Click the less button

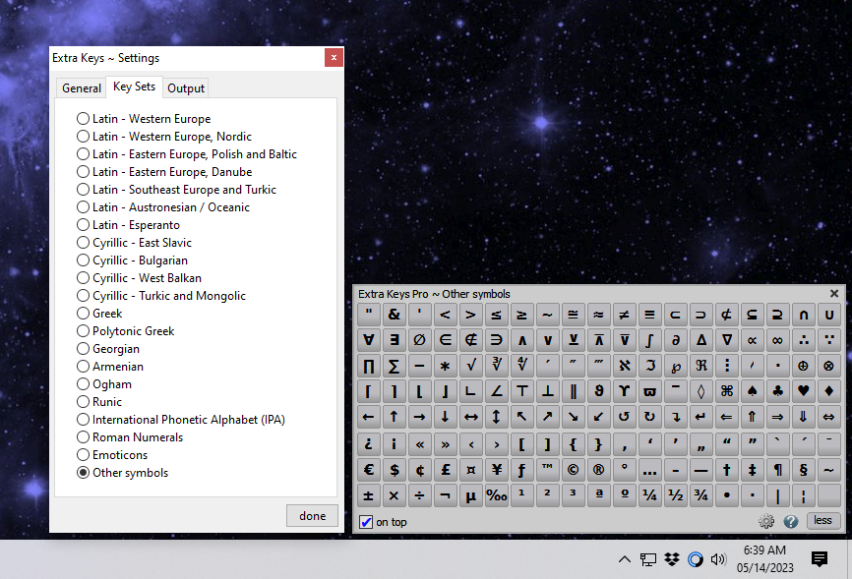pos(822,520)
